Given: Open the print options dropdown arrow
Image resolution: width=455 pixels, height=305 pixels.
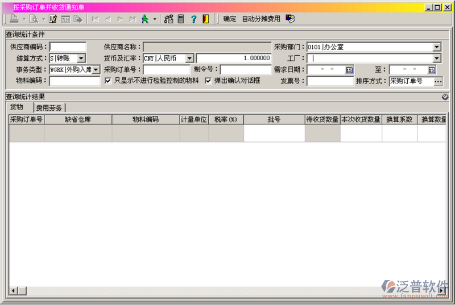Looking at the screenshot, I should point(24,19).
